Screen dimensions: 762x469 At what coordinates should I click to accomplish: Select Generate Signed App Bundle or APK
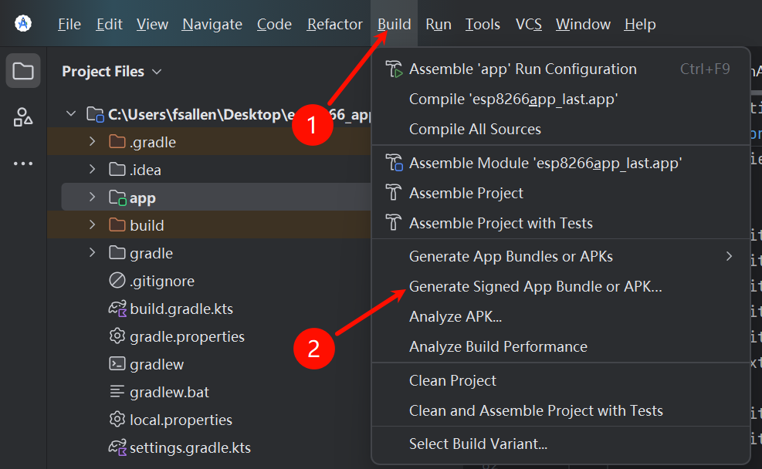coord(535,286)
